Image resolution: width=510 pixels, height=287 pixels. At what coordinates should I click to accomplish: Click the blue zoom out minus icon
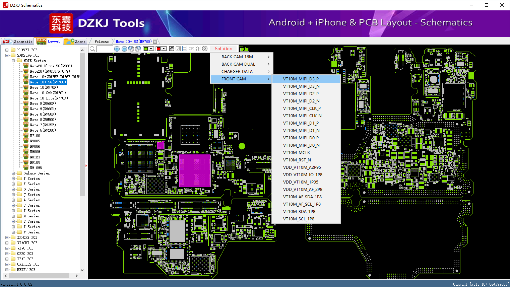[124, 49]
